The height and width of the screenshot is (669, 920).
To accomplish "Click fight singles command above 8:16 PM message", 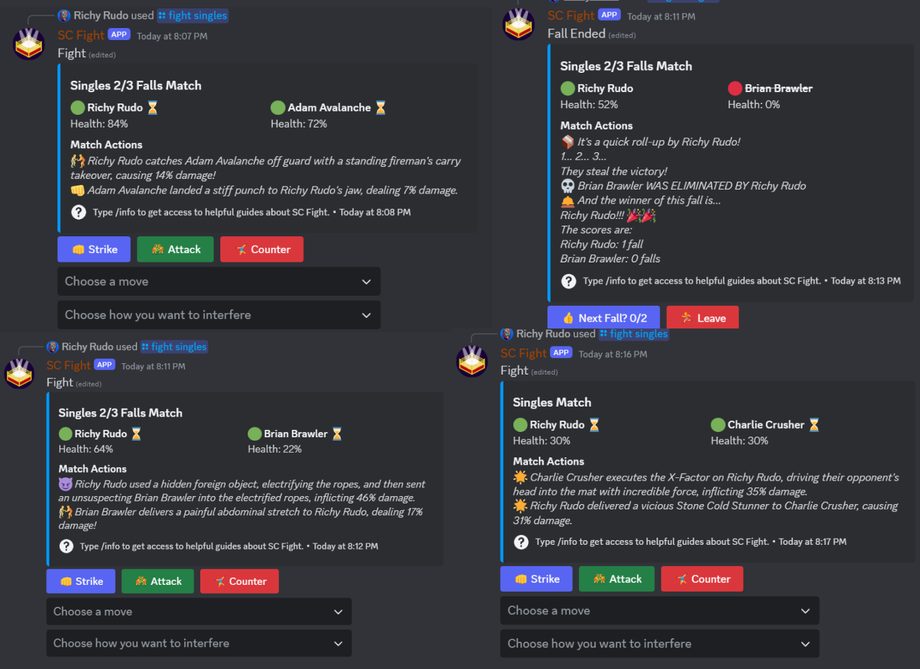I will coord(634,334).
